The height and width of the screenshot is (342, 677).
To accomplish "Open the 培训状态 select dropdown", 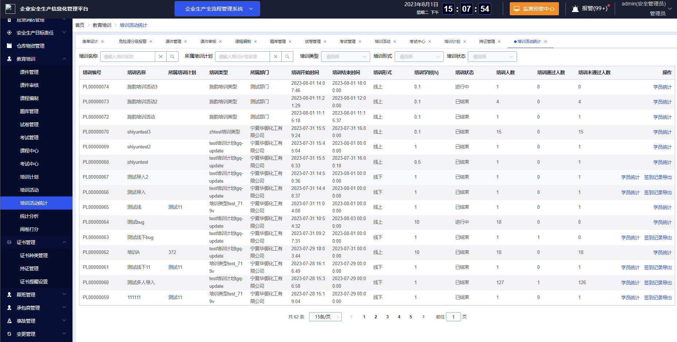I will [x=493, y=57].
